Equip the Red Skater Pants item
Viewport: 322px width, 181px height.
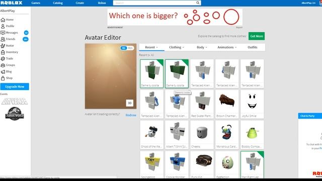pos(202,104)
